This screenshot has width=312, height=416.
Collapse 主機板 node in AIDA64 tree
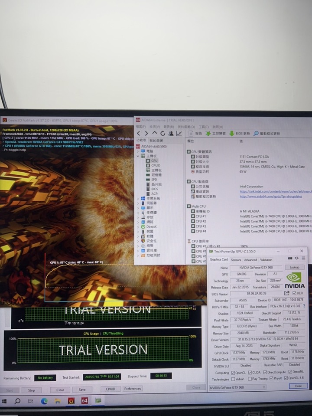(138, 156)
